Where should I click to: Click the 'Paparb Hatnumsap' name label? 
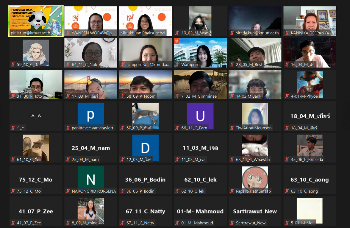click(x=253, y=191)
